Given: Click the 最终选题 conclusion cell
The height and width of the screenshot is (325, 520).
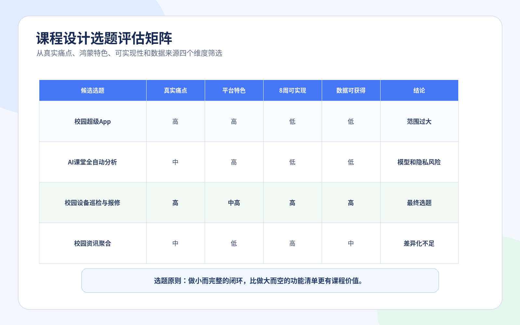Looking at the screenshot, I should coord(419,203).
